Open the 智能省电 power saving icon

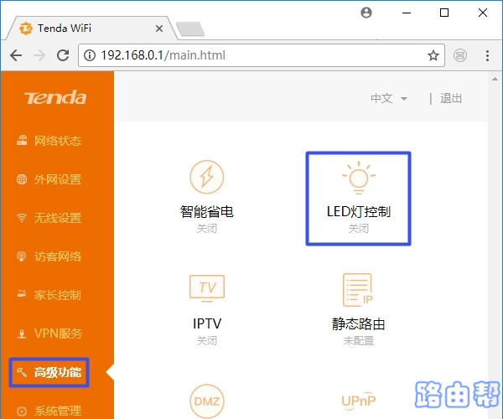(206, 178)
